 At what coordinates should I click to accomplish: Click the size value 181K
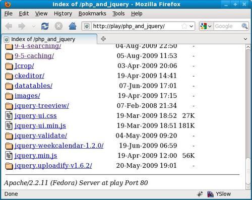point(186,125)
